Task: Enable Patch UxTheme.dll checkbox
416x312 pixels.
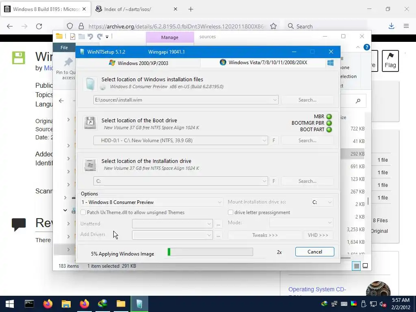Action: point(83,212)
